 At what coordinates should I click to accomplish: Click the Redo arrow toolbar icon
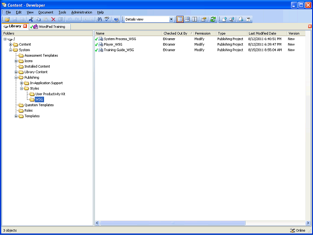[77, 20]
